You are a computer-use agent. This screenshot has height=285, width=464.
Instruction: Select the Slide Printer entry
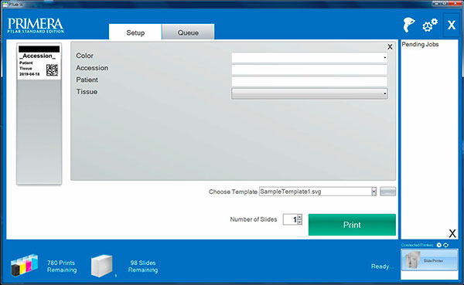pos(429,260)
